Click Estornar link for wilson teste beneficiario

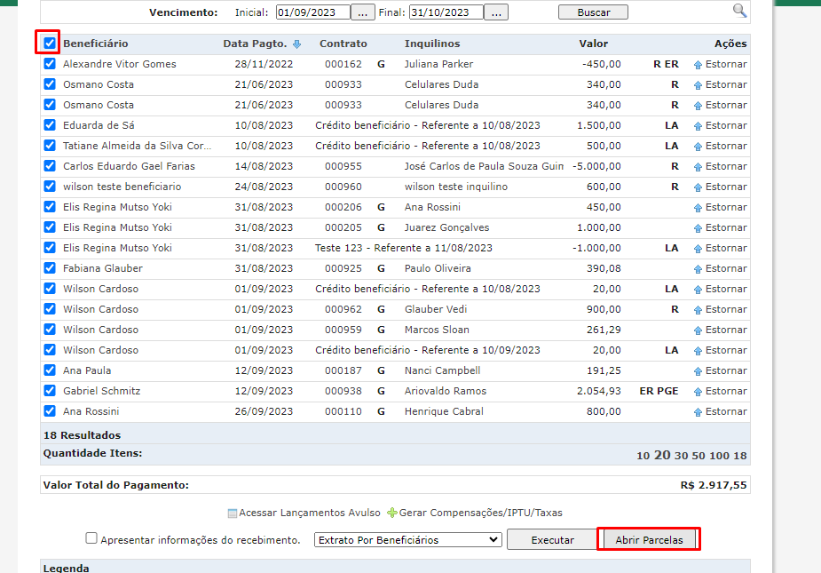[x=726, y=187]
